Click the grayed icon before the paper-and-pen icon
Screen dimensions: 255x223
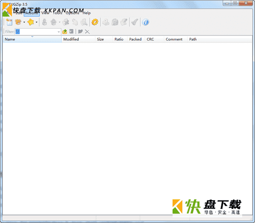pyautogui.click(x=115, y=22)
